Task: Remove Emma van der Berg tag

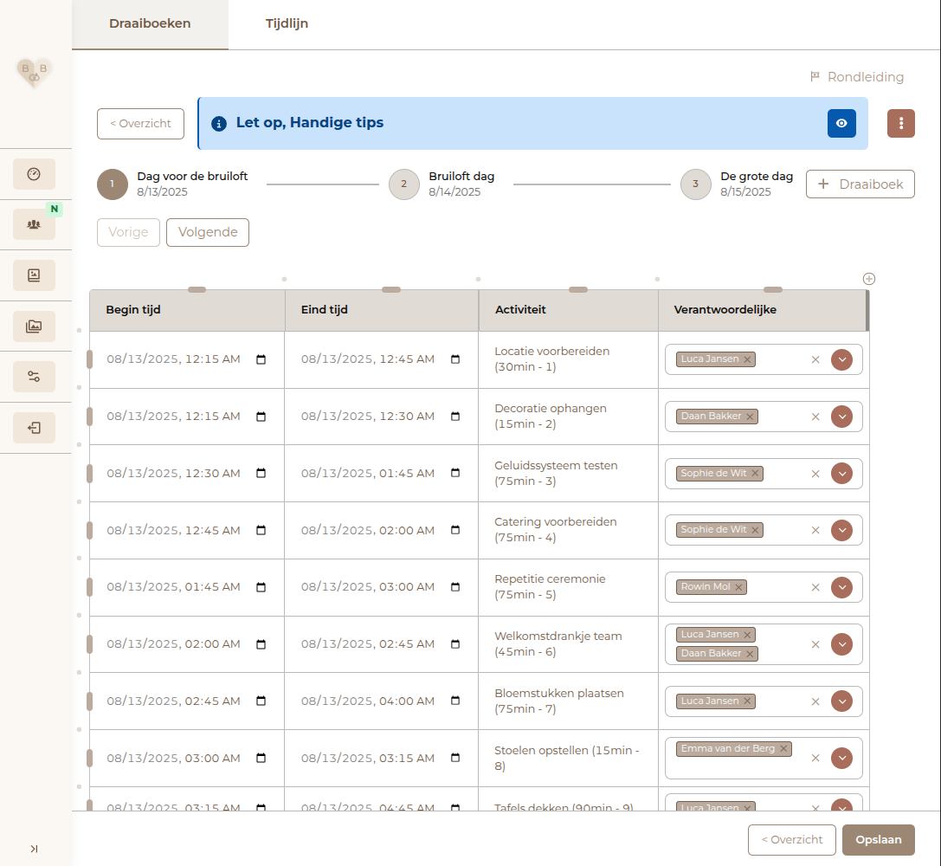Action: [783, 749]
